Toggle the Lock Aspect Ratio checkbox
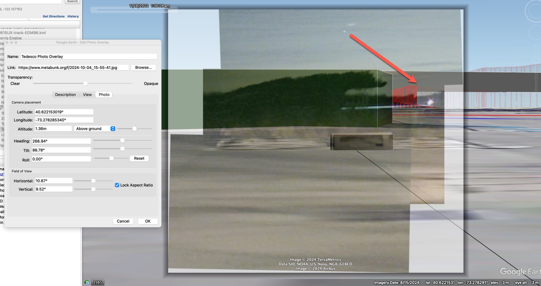Viewport: 541px width, 286px height. (117, 185)
